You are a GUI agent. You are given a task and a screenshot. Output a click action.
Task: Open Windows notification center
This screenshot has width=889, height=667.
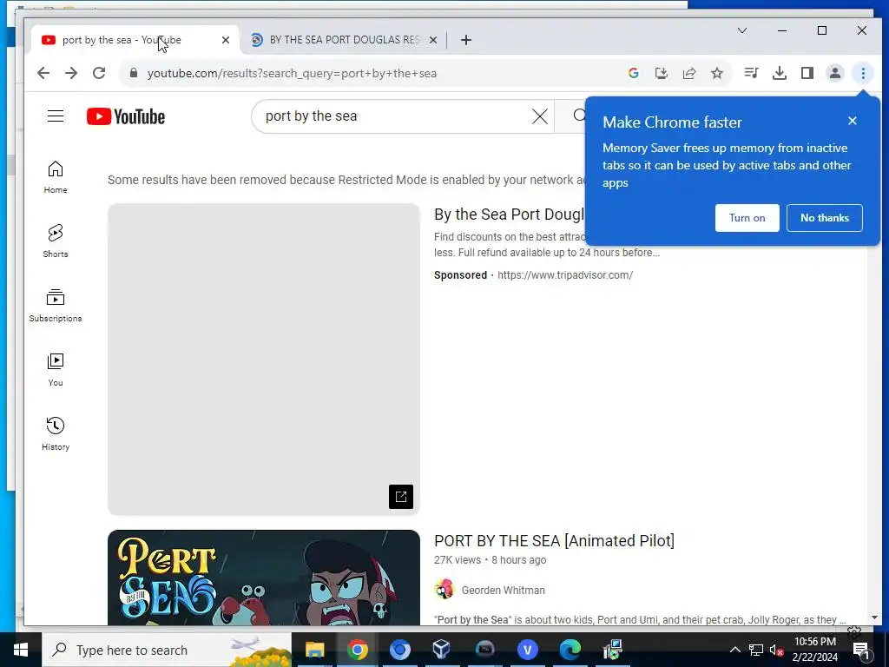coord(860,650)
